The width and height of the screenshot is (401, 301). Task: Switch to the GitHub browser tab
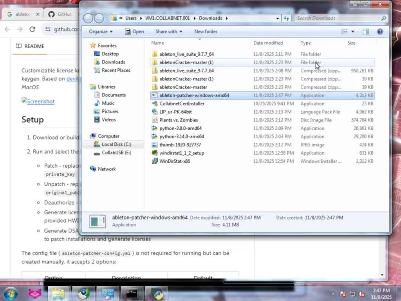click(61, 14)
